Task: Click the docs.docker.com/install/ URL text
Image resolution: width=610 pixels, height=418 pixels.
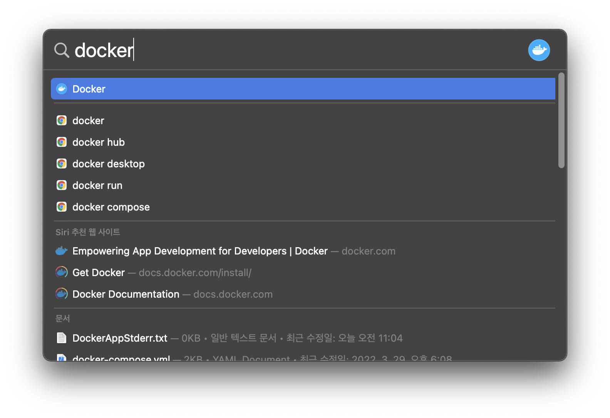Action: click(x=195, y=273)
